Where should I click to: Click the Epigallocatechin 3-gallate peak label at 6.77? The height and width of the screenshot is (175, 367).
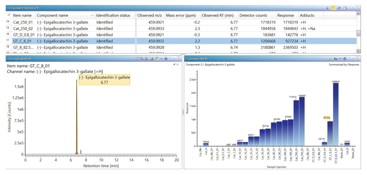click(104, 80)
